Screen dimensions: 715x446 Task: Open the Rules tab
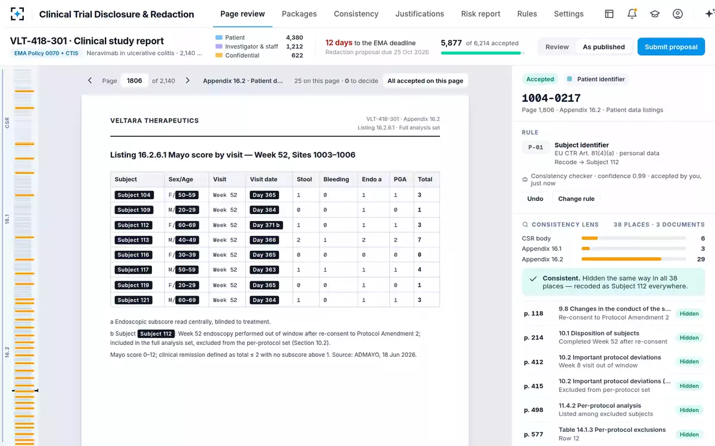click(527, 14)
